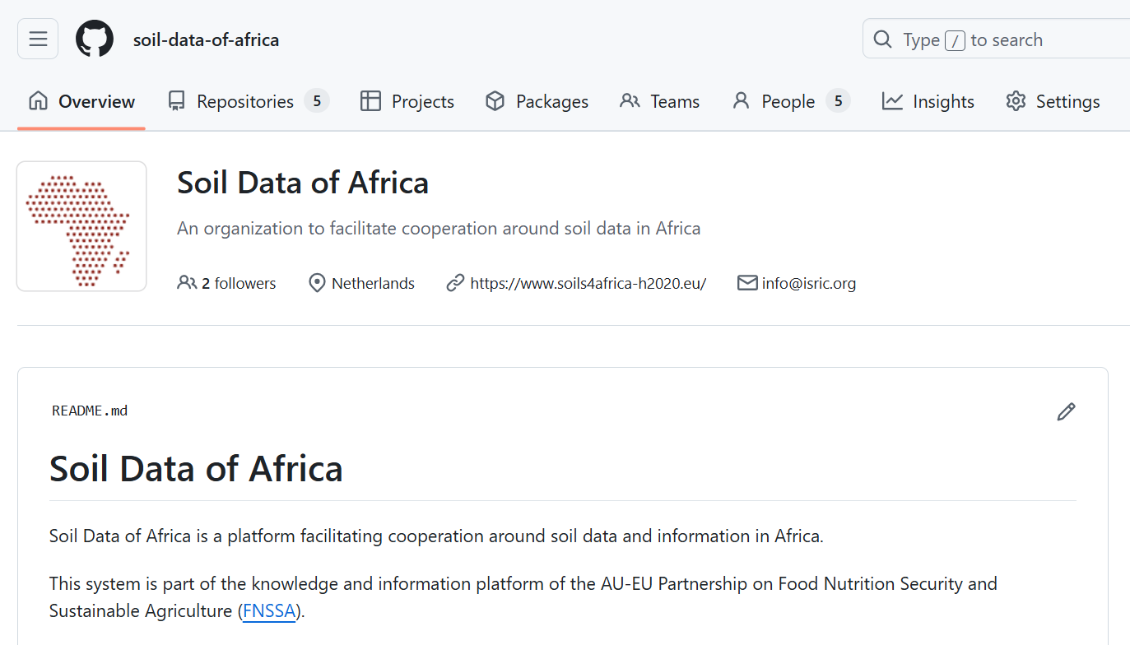Image resolution: width=1130 pixels, height=645 pixels.
Task: Open the People tab
Action: [x=788, y=101]
